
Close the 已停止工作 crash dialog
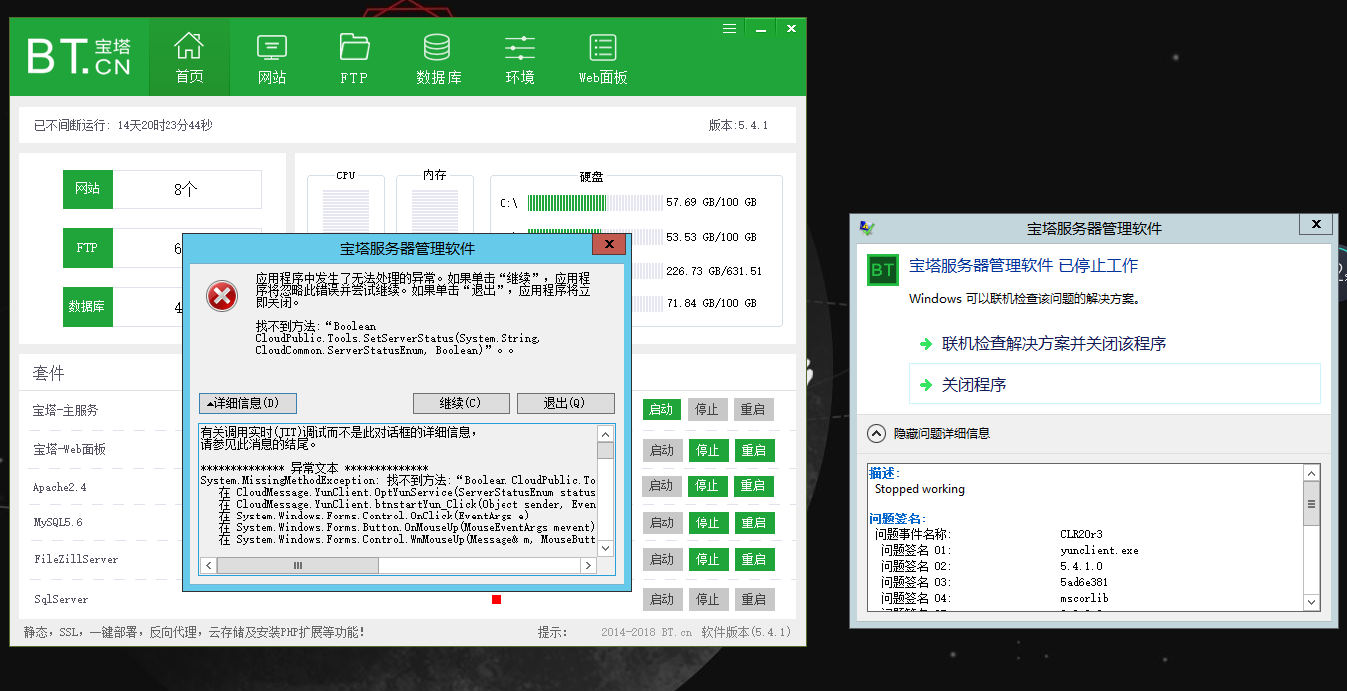point(1316,225)
